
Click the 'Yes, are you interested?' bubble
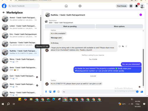(131, 64)
